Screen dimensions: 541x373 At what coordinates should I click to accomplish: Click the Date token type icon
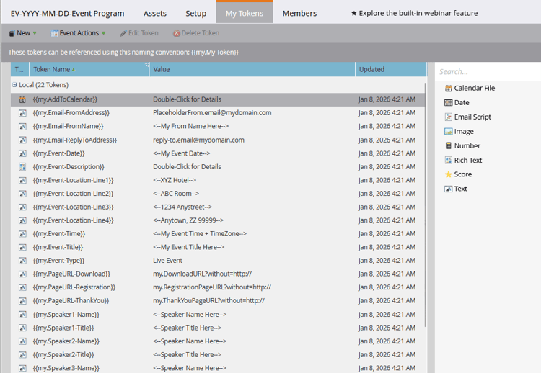pos(448,103)
